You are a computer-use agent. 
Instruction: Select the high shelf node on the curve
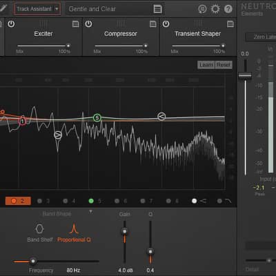(161, 117)
